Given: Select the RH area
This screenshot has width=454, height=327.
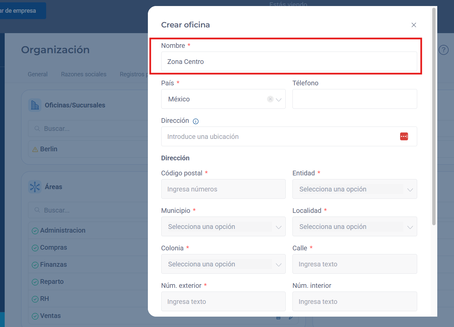Looking at the screenshot, I should tap(88, 299).
